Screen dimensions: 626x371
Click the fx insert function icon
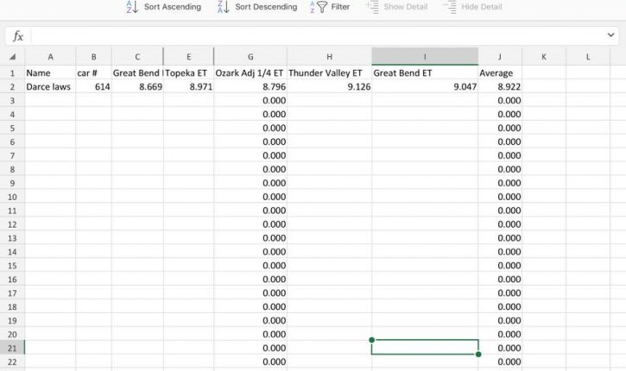pos(17,36)
